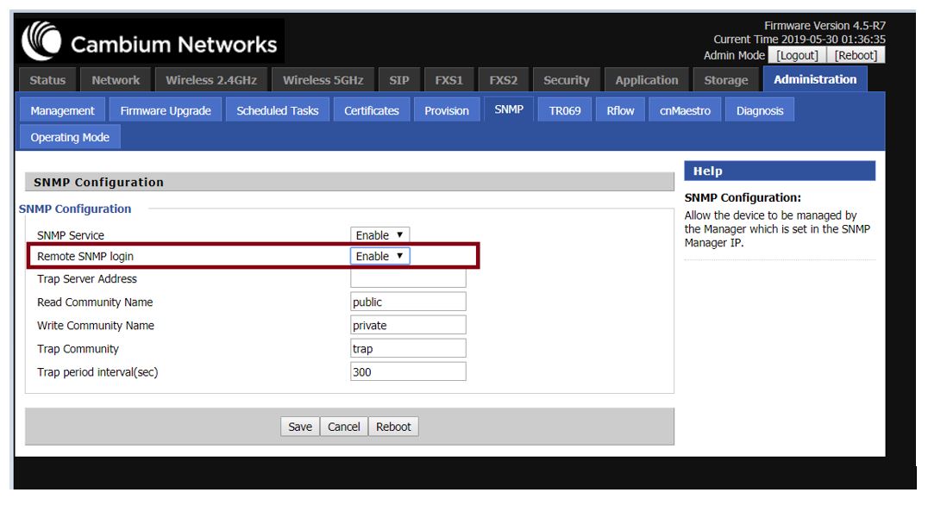Click the Cancel button

click(x=344, y=427)
